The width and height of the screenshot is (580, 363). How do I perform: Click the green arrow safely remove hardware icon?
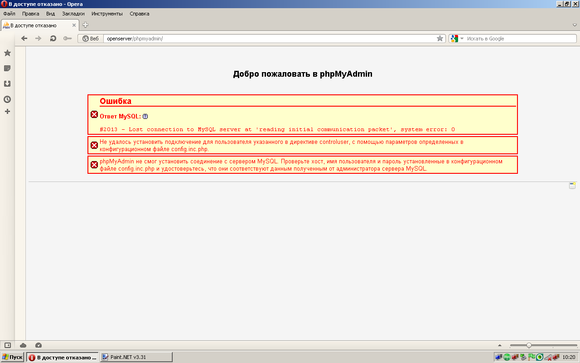(x=524, y=357)
